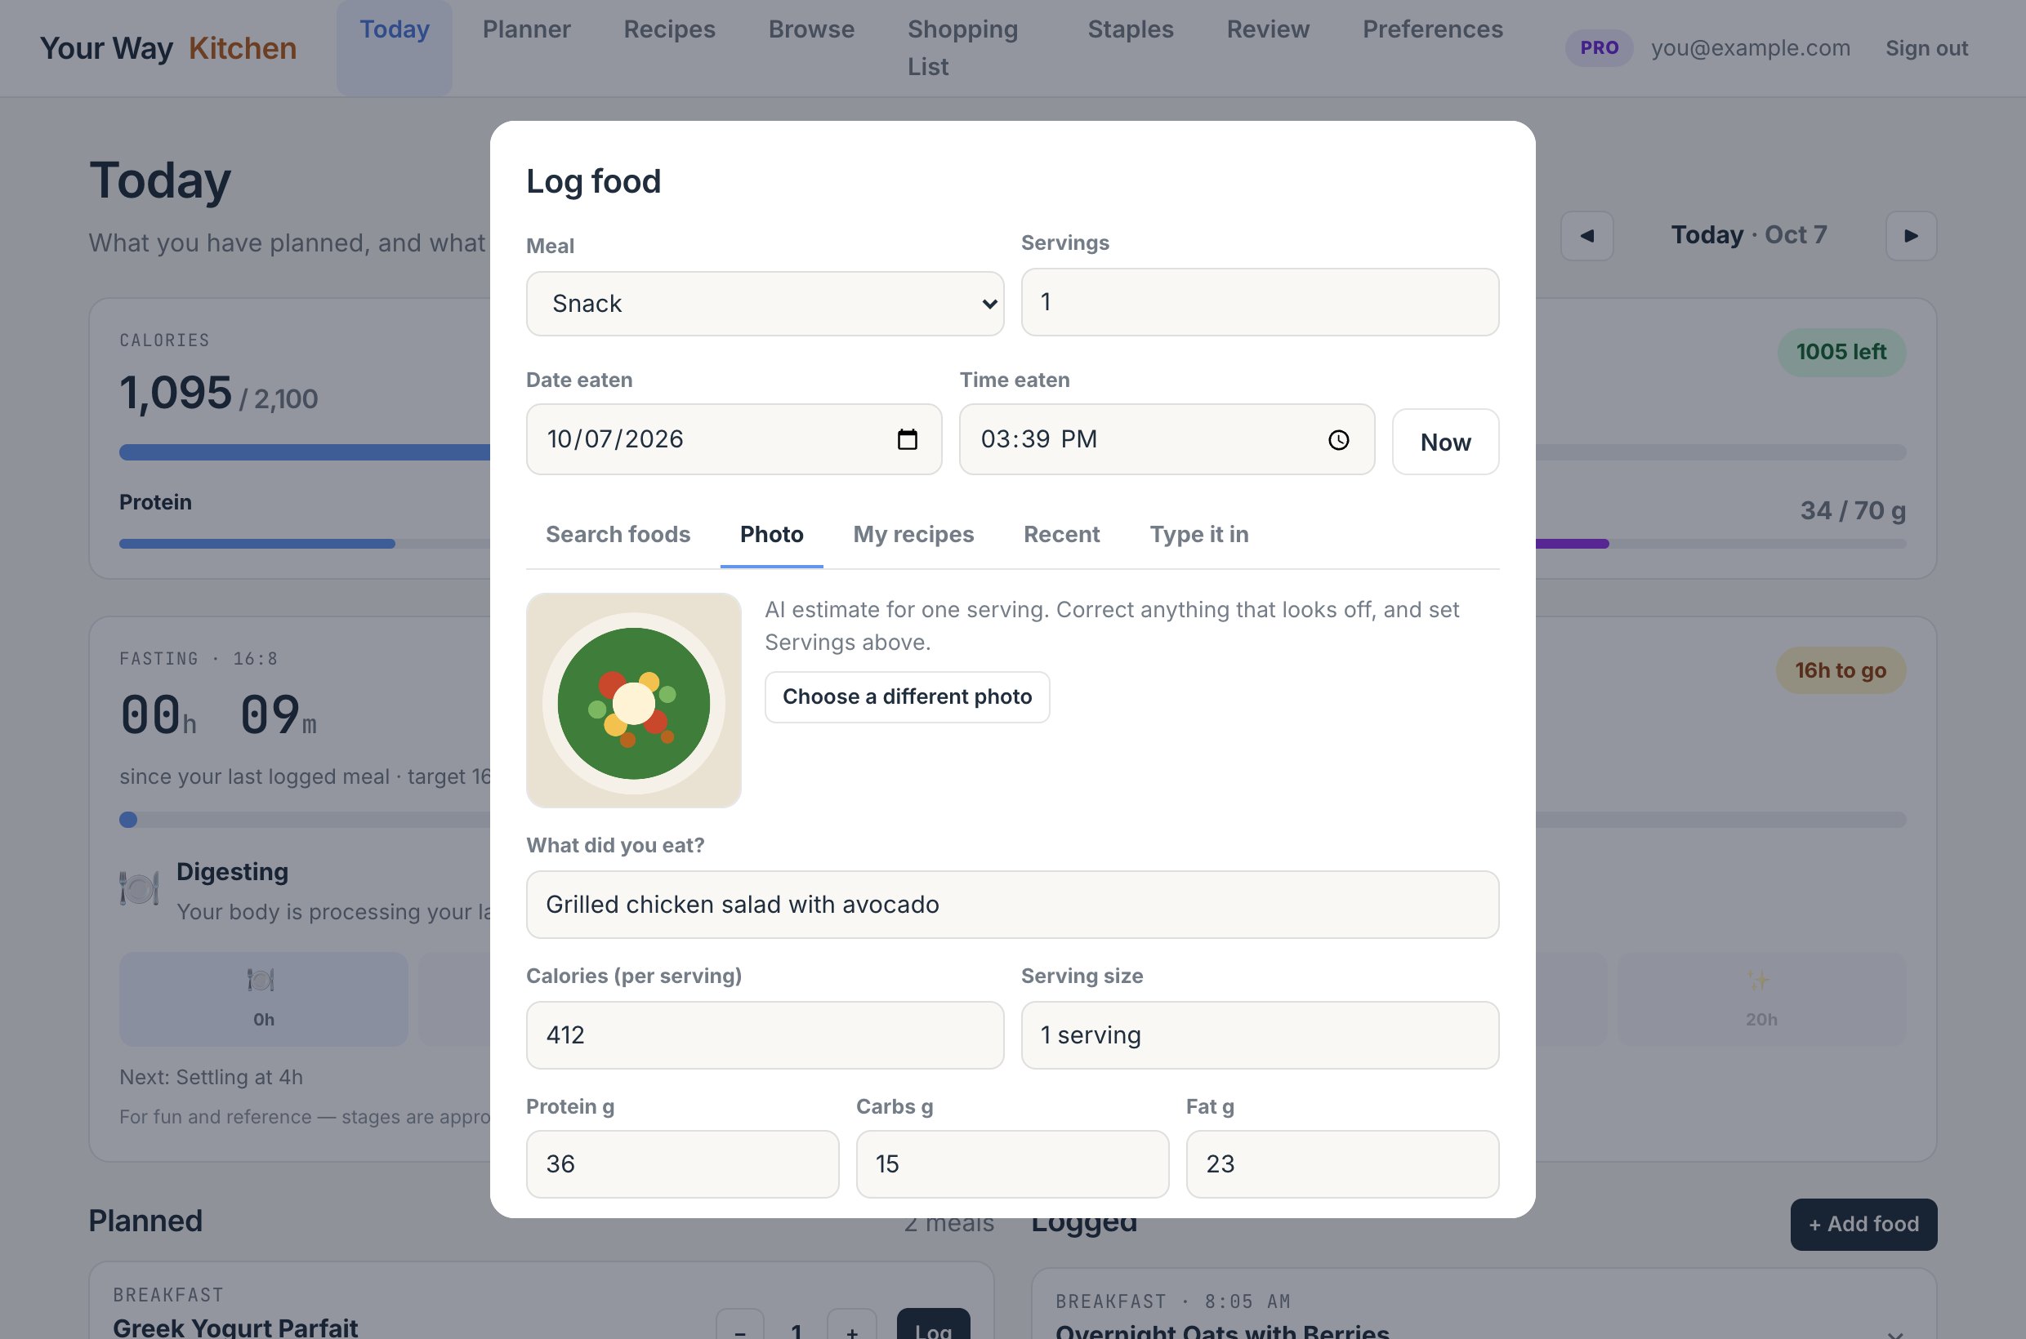The height and width of the screenshot is (1339, 2026).
Task: Click Choose a different photo
Action: pyautogui.click(x=907, y=696)
